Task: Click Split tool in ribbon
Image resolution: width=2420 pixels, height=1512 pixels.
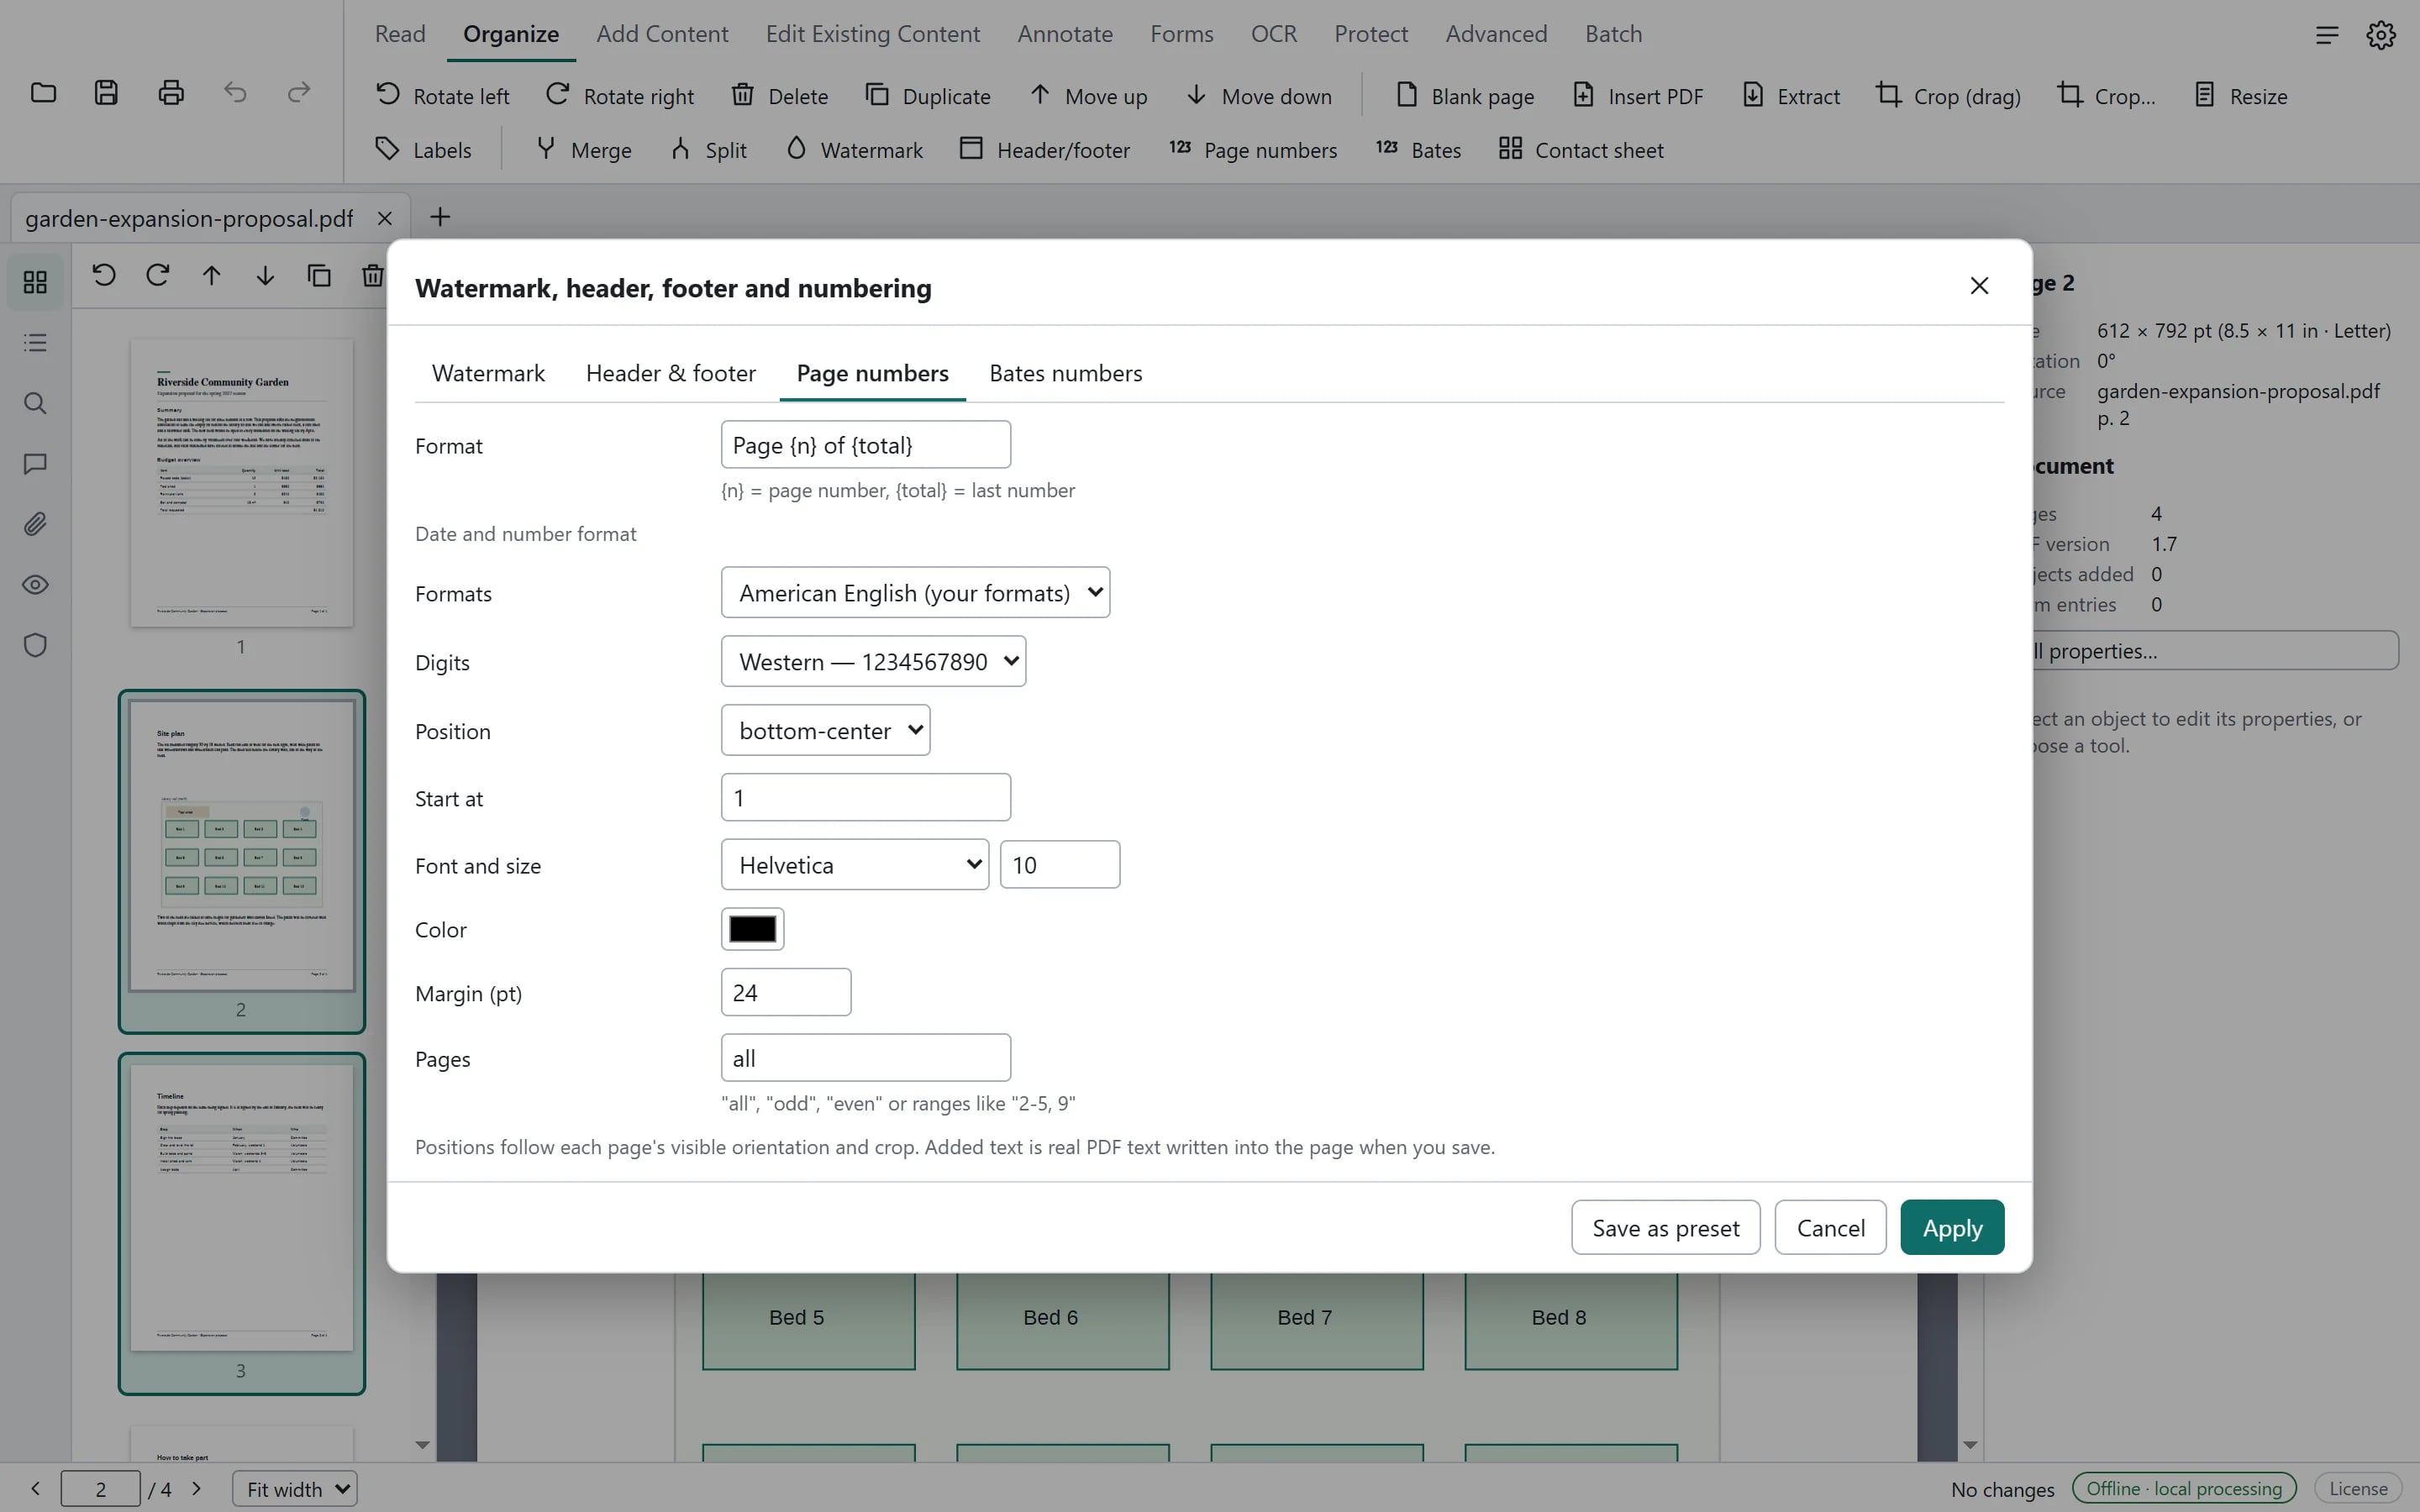Action: (709, 150)
